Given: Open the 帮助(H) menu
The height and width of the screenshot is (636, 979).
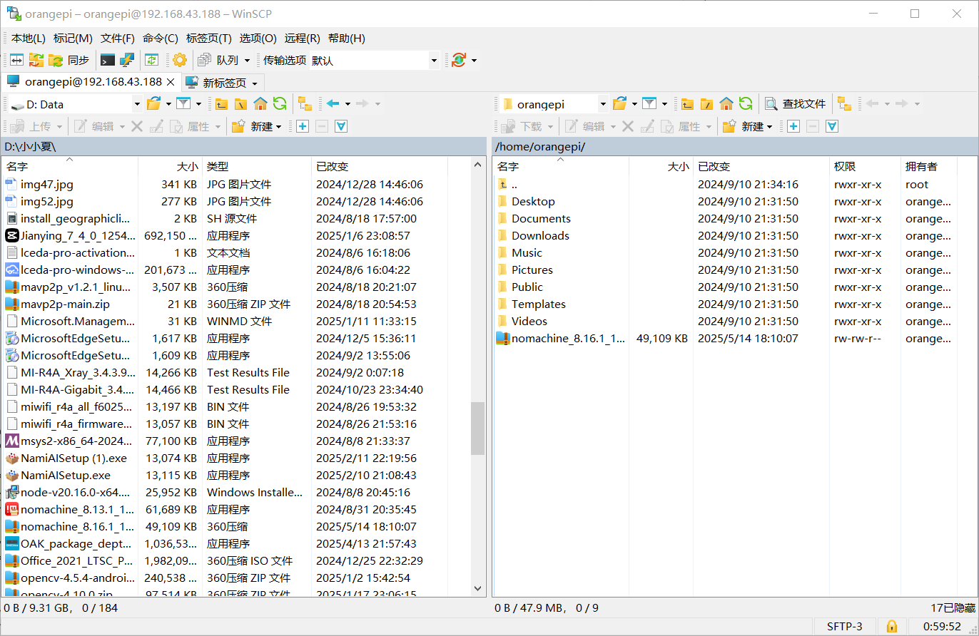Looking at the screenshot, I should tap(347, 39).
